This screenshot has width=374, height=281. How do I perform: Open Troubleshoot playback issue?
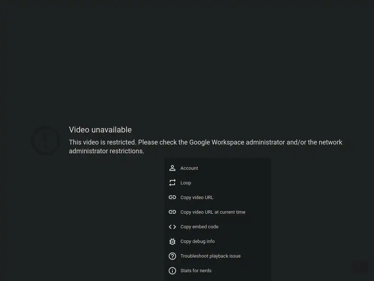click(218, 256)
